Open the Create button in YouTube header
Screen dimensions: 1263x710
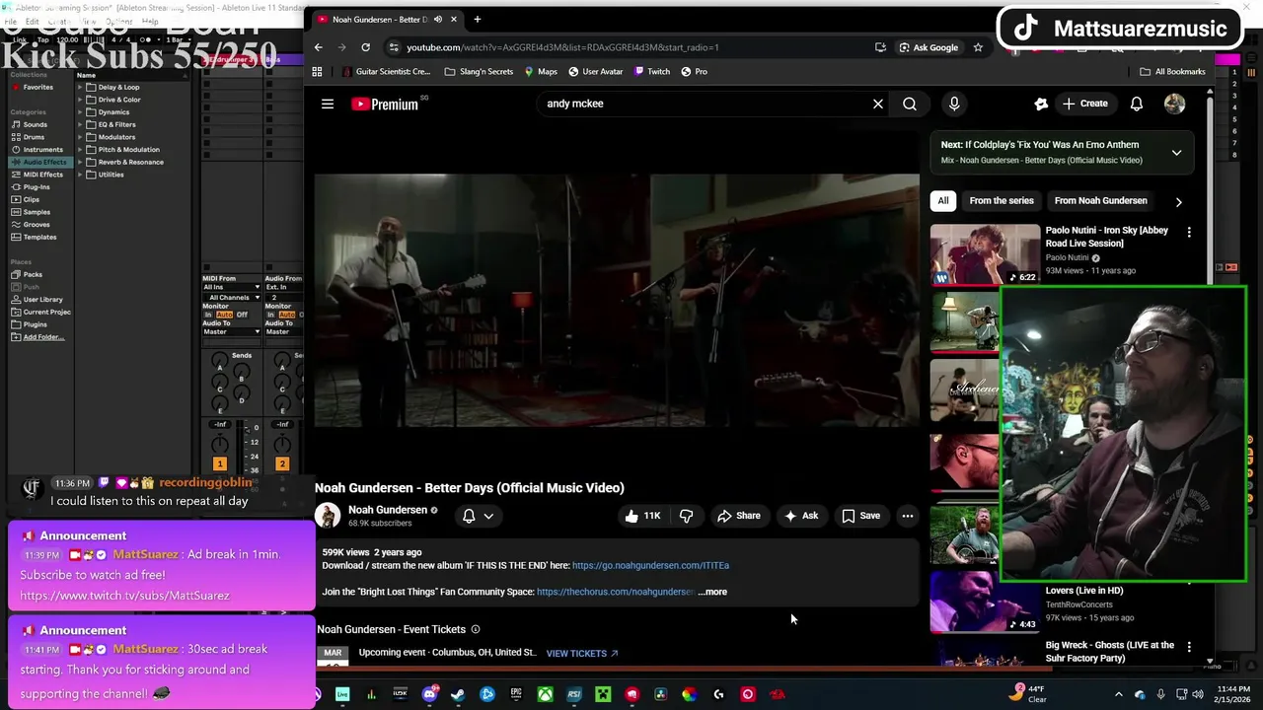point(1085,104)
